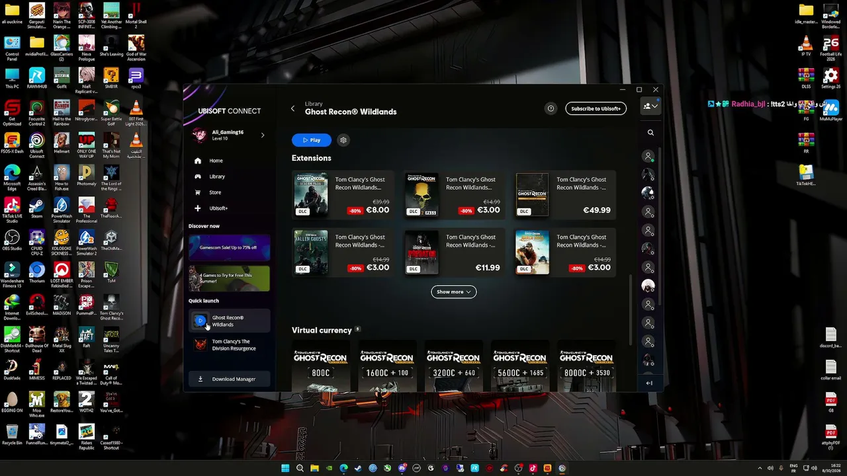Screen dimensions: 847x476
Task: Open Windows Start menu
Action: 285,468
